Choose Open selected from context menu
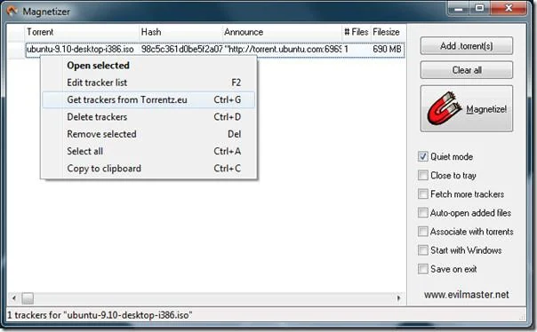The height and width of the screenshot is (332, 537). tap(148, 66)
